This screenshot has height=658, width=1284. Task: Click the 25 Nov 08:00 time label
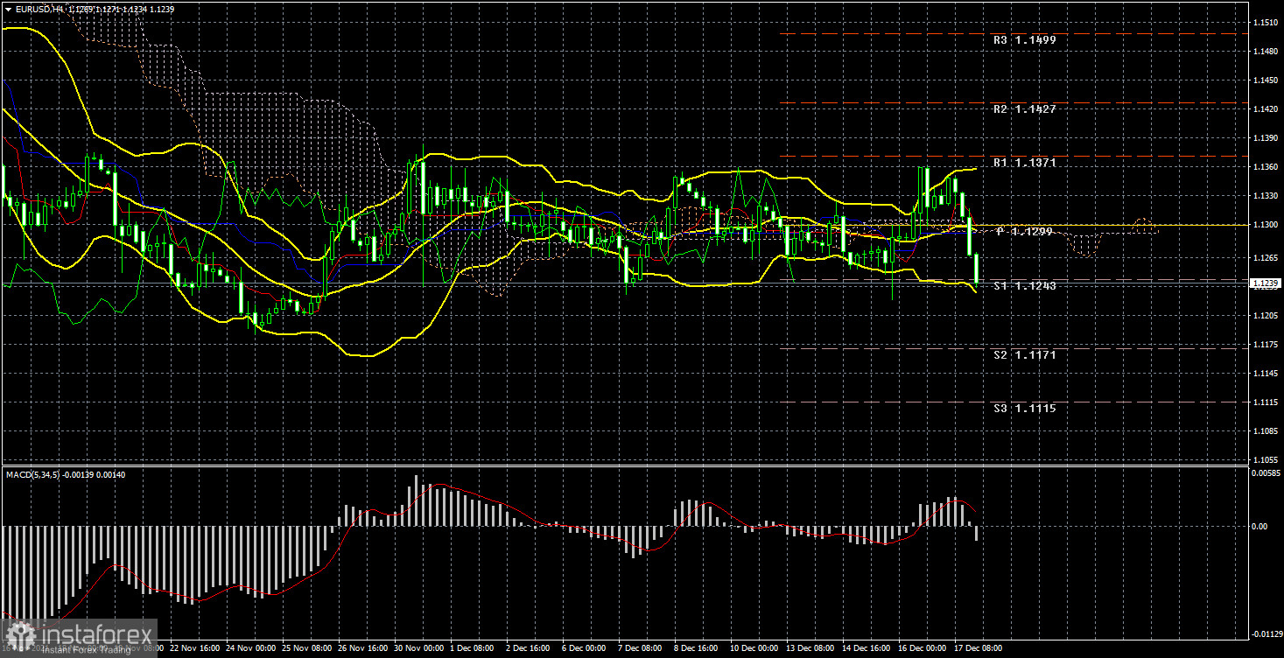tap(307, 649)
